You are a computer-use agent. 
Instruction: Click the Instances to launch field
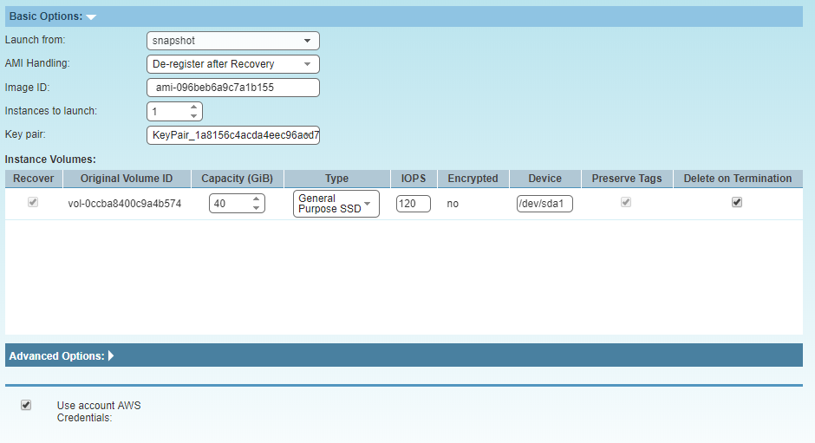(167, 112)
